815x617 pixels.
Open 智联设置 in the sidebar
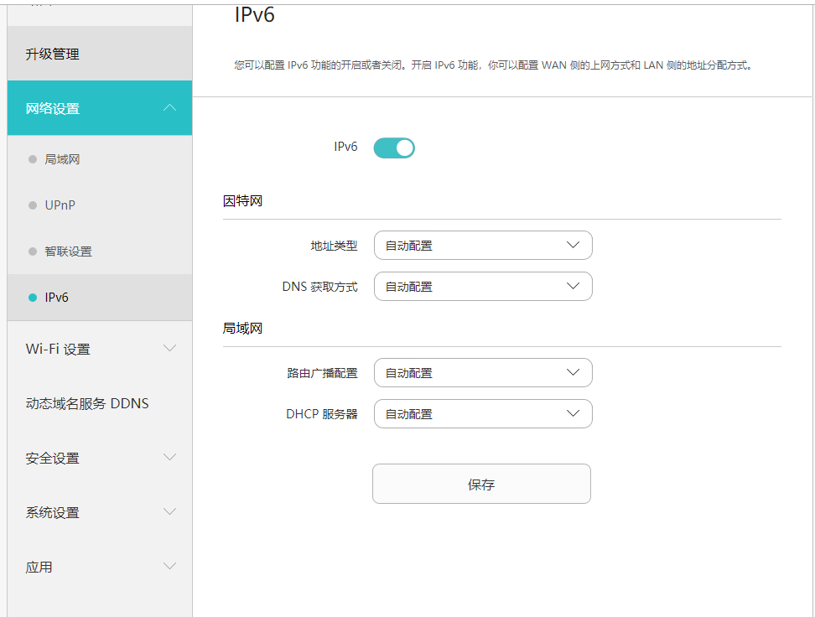(x=100, y=251)
